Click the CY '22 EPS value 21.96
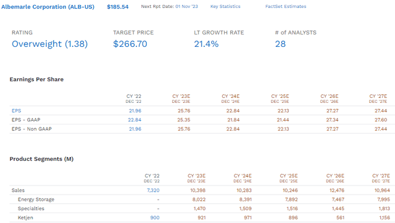 (135, 111)
